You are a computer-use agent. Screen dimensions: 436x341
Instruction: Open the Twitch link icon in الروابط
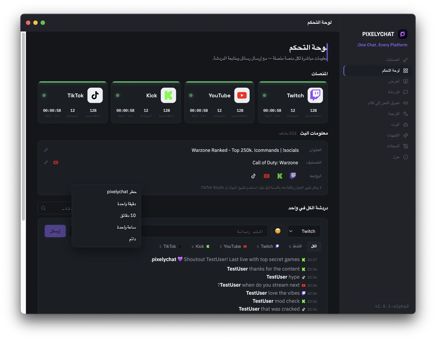click(293, 176)
